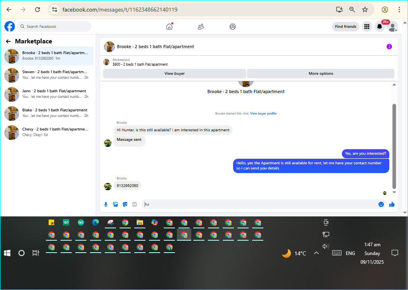Open the notifications bell showing 20+

[380, 27]
